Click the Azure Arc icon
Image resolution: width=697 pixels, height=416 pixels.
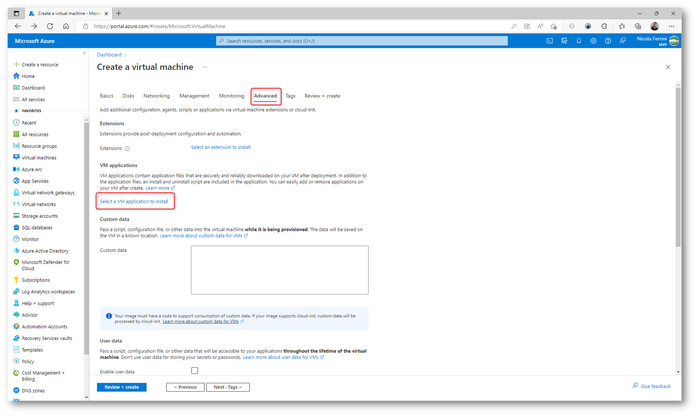point(16,169)
